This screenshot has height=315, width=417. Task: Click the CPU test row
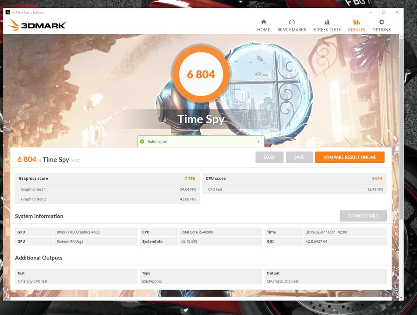[x=294, y=189]
